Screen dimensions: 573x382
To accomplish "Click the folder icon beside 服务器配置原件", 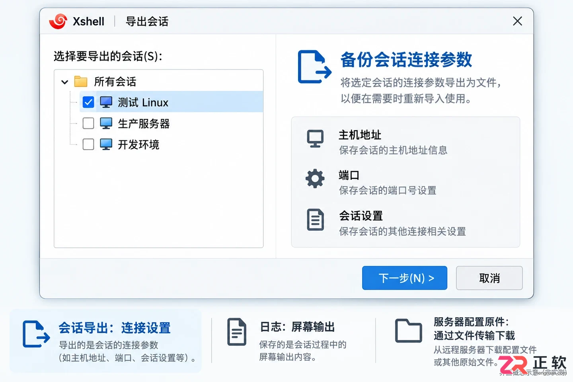I will click(x=409, y=331).
